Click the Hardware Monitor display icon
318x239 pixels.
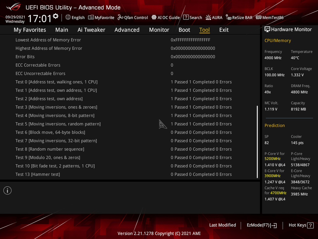point(267,29)
